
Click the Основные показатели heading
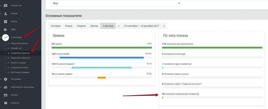point(64,16)
